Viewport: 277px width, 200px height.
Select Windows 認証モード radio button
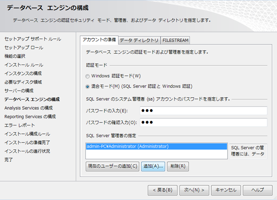[87, 76]
